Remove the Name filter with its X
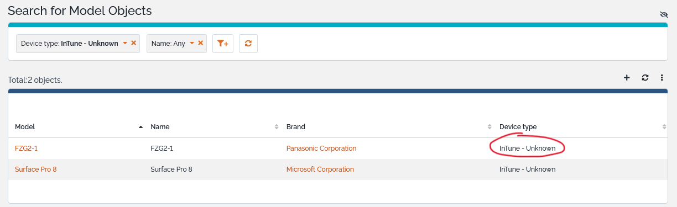The width and height of the screenshot is (677, 207). (x=201, y=43)
